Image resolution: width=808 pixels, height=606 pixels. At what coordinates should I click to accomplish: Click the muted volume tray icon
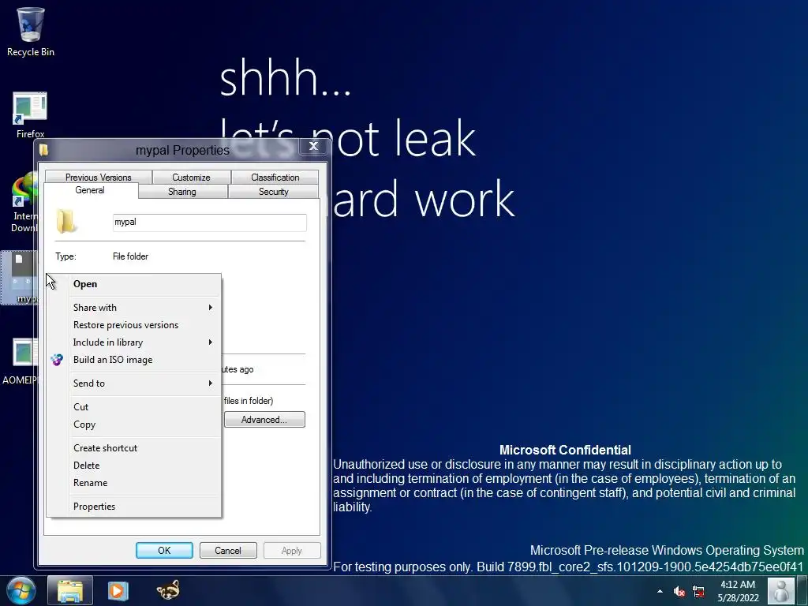(679, 591)
